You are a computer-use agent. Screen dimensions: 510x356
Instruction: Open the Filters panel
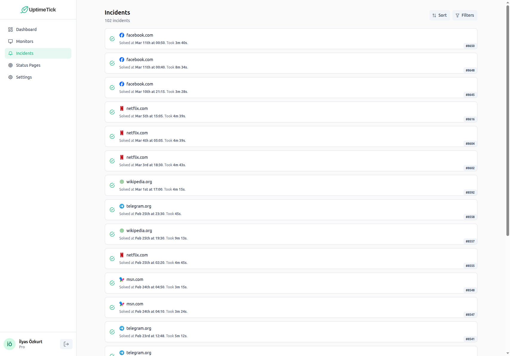tap(465, 15)
